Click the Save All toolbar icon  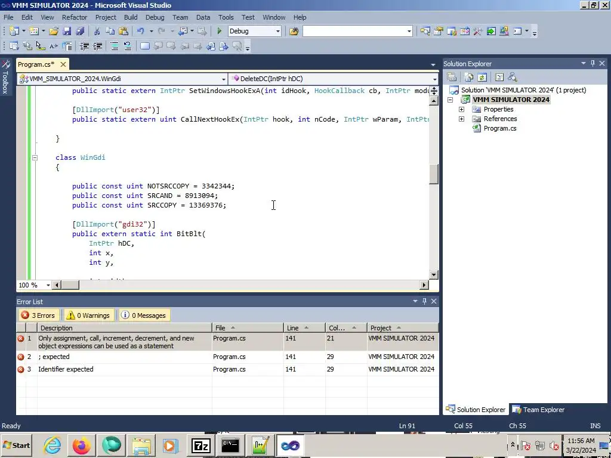click(81, 31)
